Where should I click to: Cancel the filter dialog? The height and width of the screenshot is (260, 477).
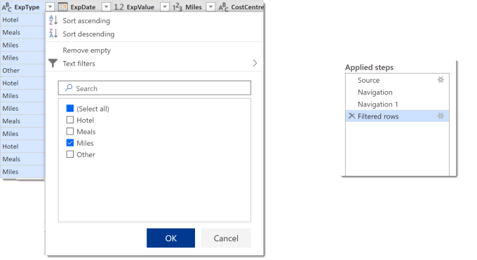coord(226,238)
